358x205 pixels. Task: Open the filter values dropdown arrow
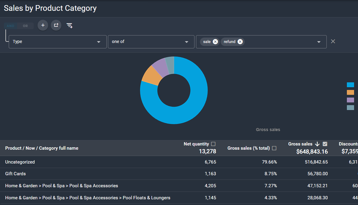(319, 42)
